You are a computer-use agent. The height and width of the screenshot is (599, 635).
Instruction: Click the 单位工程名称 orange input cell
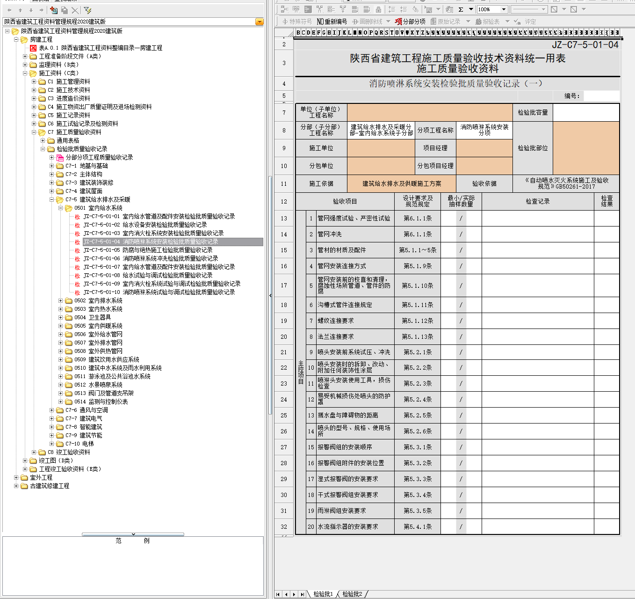point(430,112)
